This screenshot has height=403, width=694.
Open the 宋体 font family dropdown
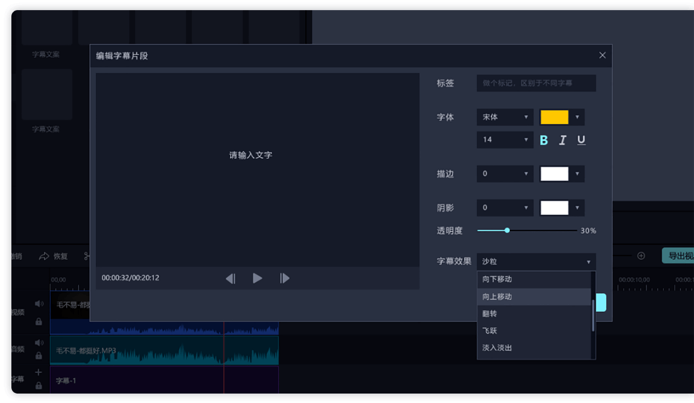pyautogui.click(x=505, y=117)
